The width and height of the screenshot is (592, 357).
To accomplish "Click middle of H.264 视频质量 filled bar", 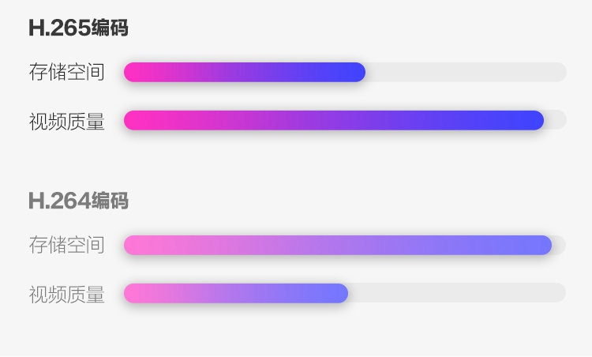I will (x=236, y=293).
